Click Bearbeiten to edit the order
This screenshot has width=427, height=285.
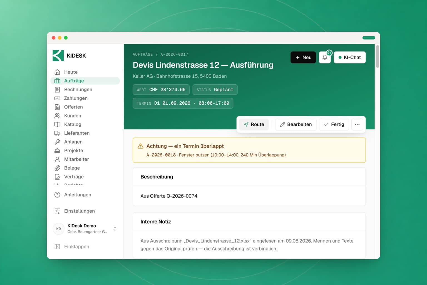[x=296, y=124]
